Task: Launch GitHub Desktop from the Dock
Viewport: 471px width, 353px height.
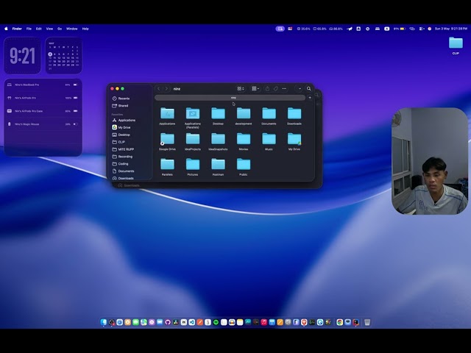Action: (x=168, y=322)
